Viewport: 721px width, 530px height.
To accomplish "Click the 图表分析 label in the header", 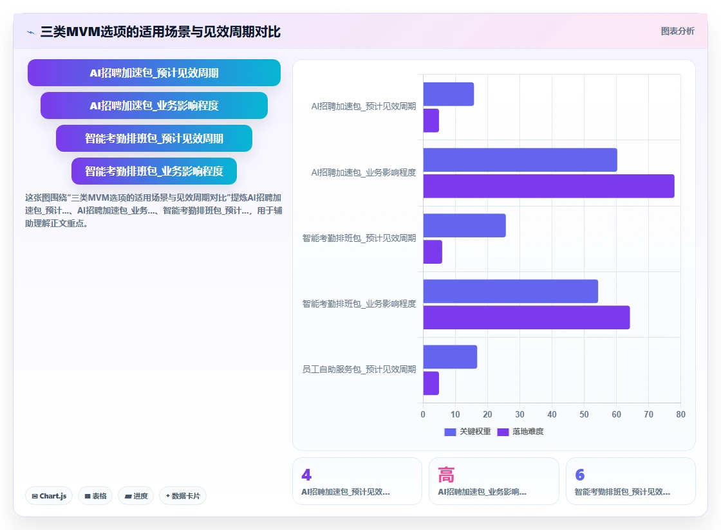I will tap(677, 32).
